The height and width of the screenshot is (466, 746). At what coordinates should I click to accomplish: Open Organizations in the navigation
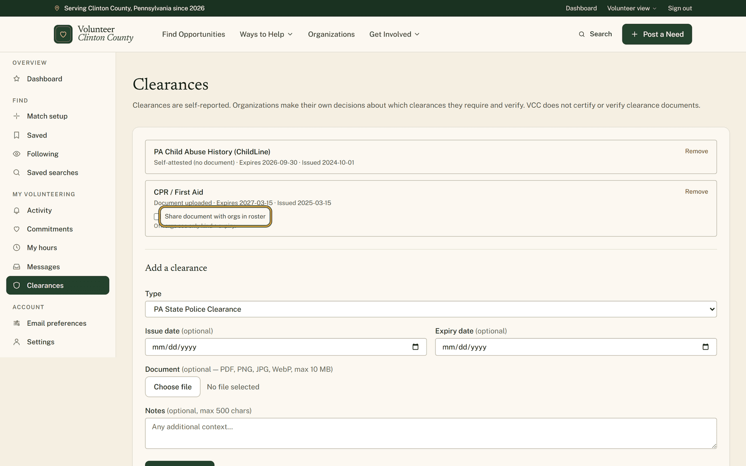coord(331,34)
